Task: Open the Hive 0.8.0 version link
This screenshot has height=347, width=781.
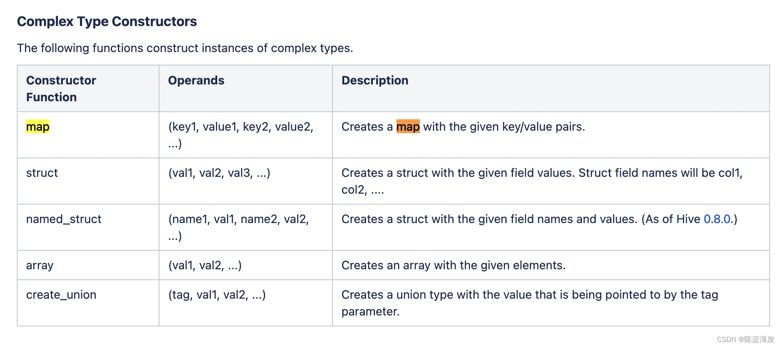Action: (x=717, y=219)
